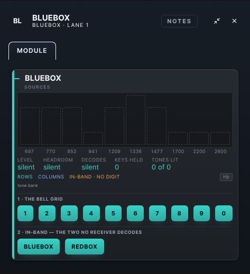Select the 697 Hz tone bar
Viewport: 250px width, 274px height.
tap(30, 126)
